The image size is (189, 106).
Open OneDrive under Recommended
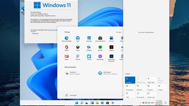coord(72,73)
